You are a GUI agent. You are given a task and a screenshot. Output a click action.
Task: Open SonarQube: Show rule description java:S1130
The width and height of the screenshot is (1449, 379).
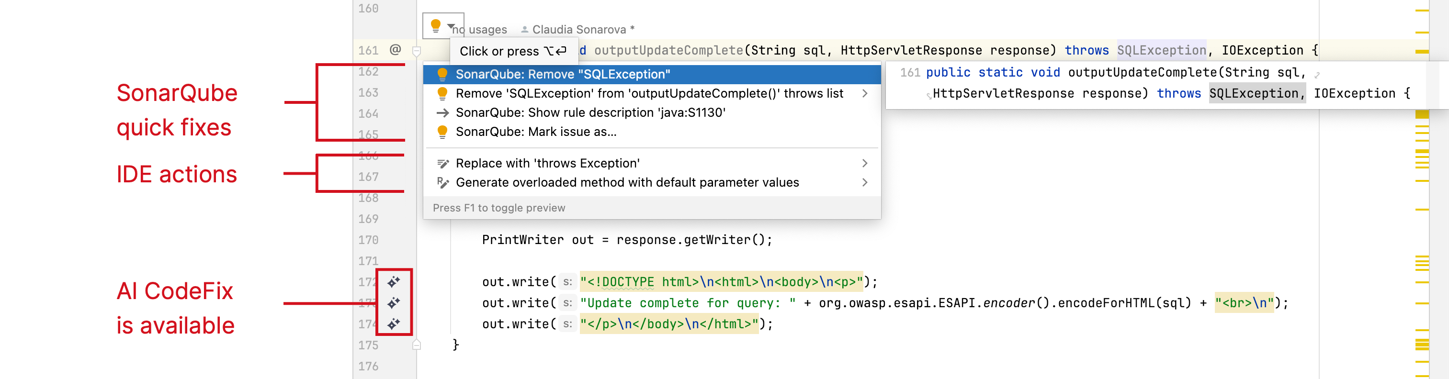point(651,112)
